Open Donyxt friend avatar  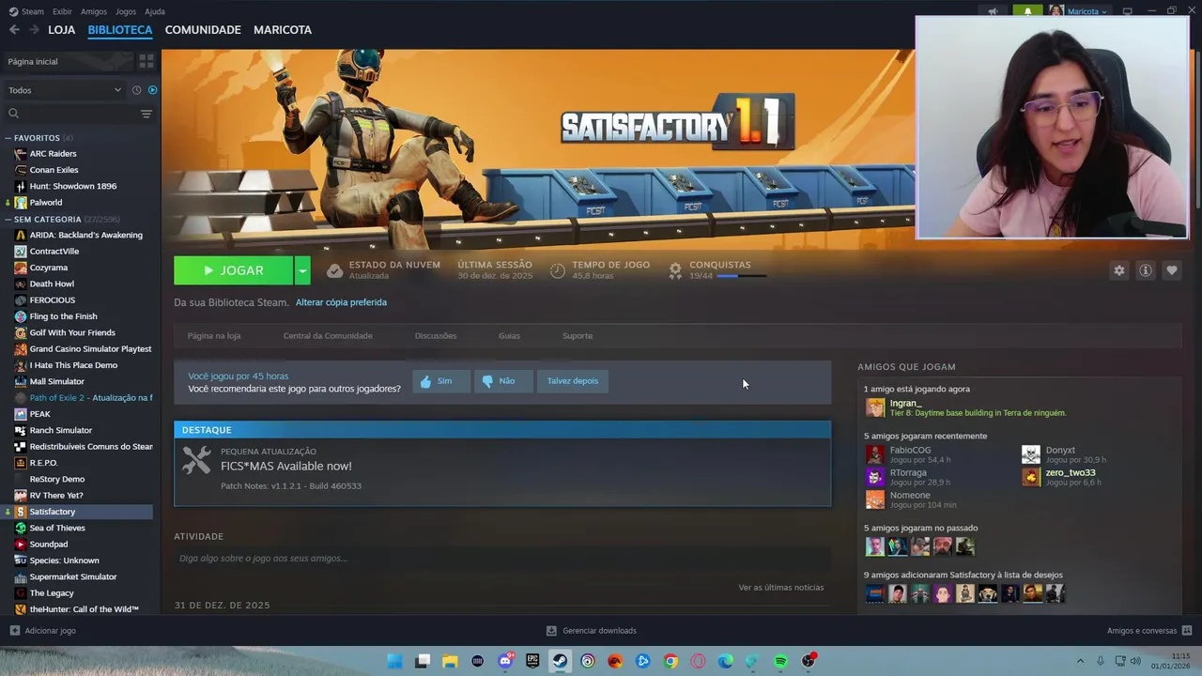[1031, 454]
